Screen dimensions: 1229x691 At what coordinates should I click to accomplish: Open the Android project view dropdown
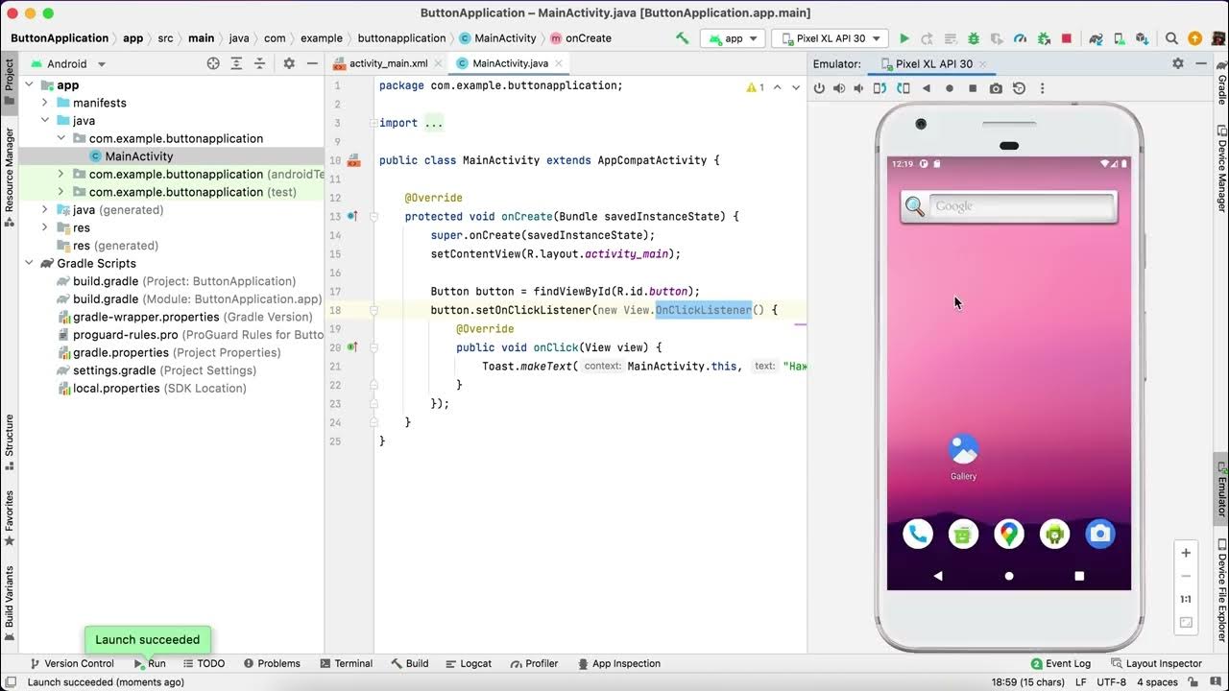[x=68, y=63]
